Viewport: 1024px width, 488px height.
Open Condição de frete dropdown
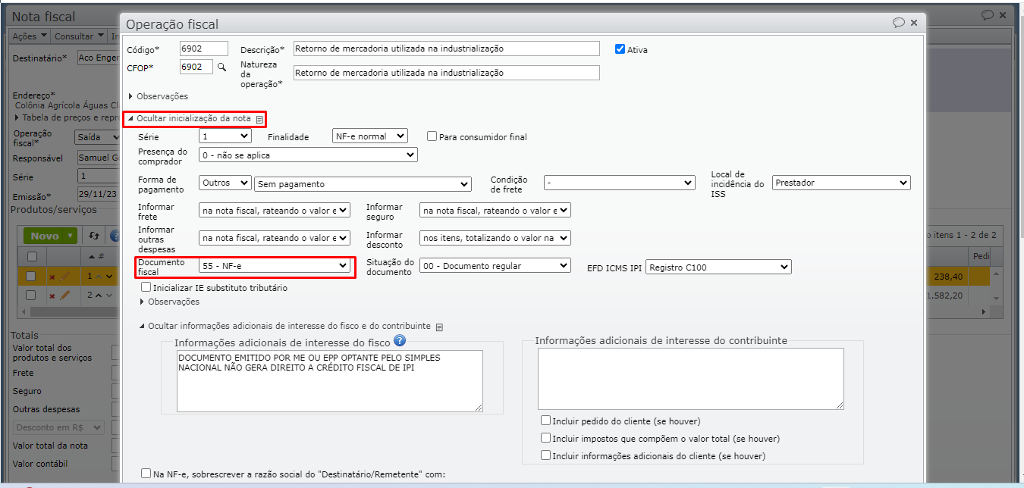point(620,183)
